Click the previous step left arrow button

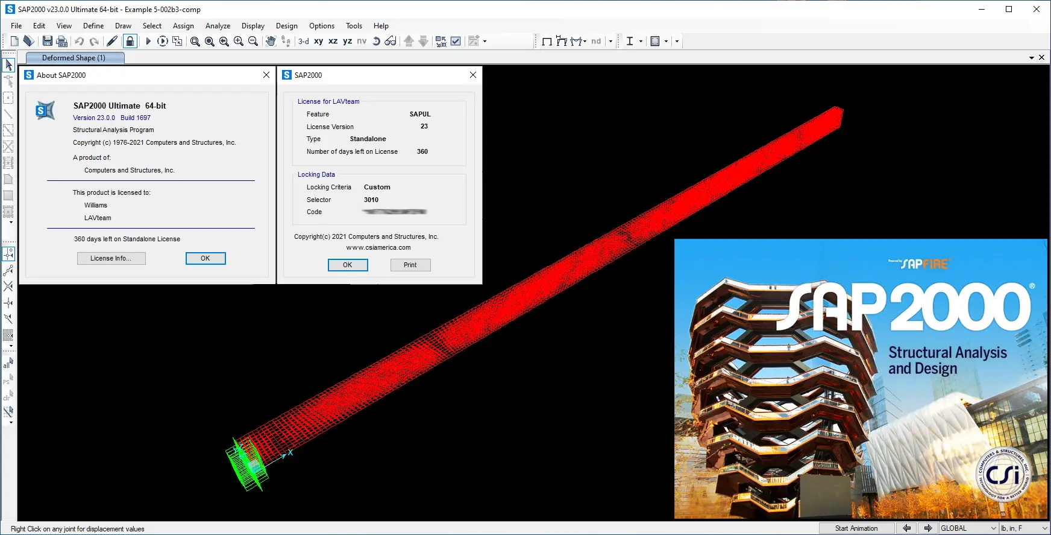pos(906,528)
